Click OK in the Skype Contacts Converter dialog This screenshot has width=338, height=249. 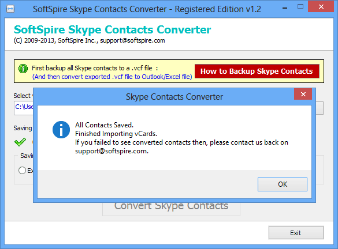(x=283, y=184)
